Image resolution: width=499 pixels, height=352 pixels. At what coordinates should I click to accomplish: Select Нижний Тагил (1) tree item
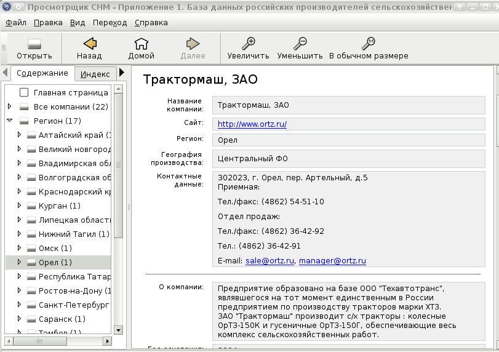point(74,234)
